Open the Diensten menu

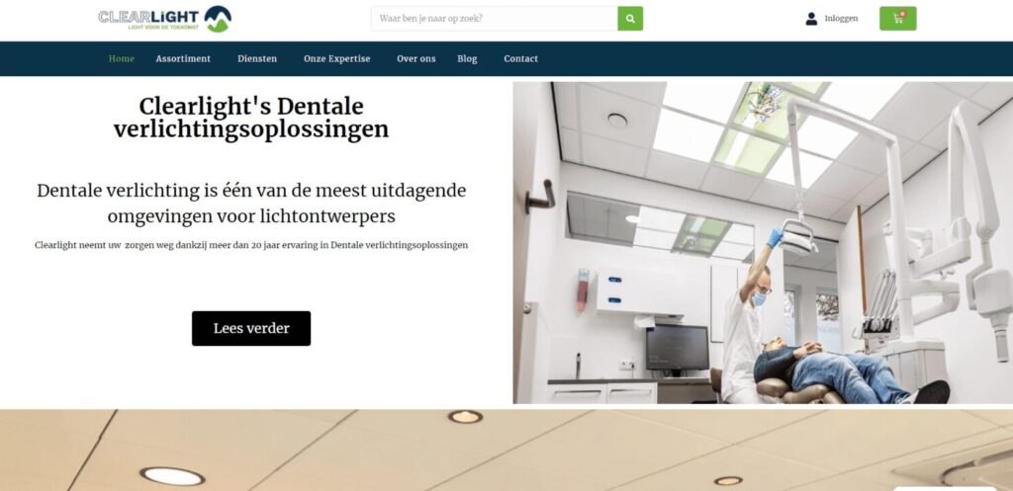coord(257,58)
